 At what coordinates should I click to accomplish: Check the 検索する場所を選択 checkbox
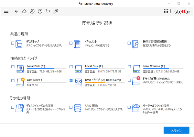(129, 43)
